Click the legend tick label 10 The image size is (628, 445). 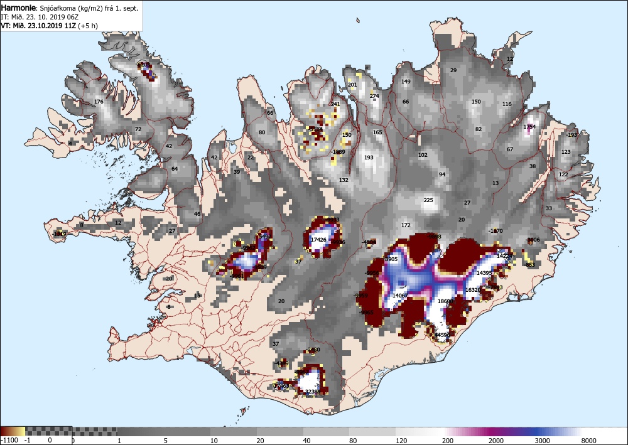pos(214,441)
